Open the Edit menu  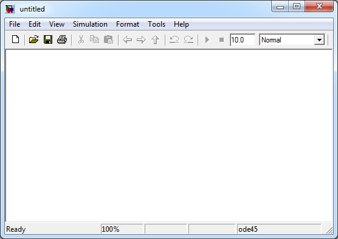(35, 24)
